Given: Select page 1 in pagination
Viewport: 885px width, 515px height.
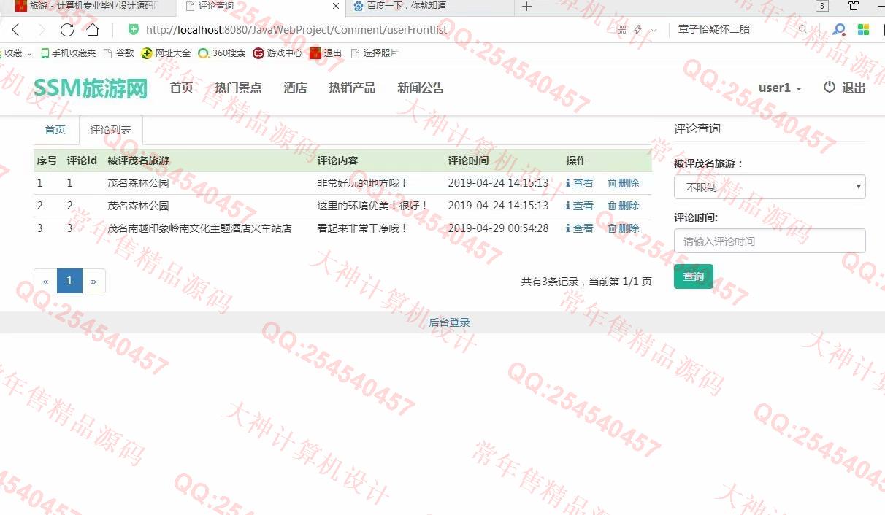Looking at the screenshot, I should (x=69, y=281).
